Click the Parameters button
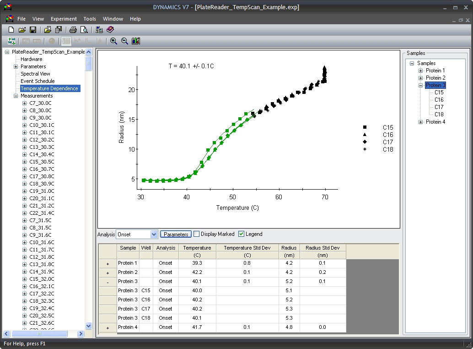 (x=176, y=234)
